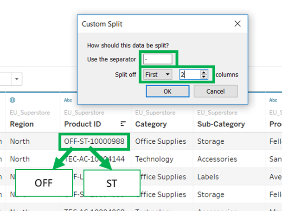The height and width of the screenshot is (211, 282).
Task: Close the Custom Split dialog
Action: pyautogui.click(x=237, y=23)
